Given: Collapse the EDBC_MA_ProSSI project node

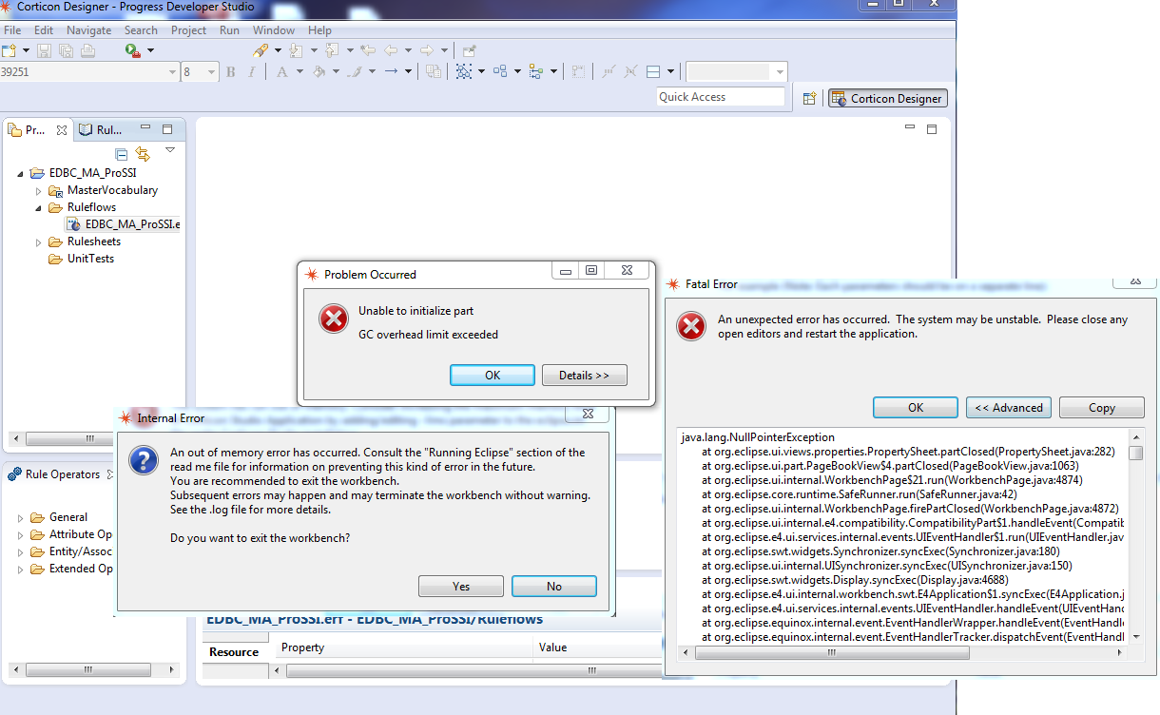Looking at the screenshot, I should [22, 173].
